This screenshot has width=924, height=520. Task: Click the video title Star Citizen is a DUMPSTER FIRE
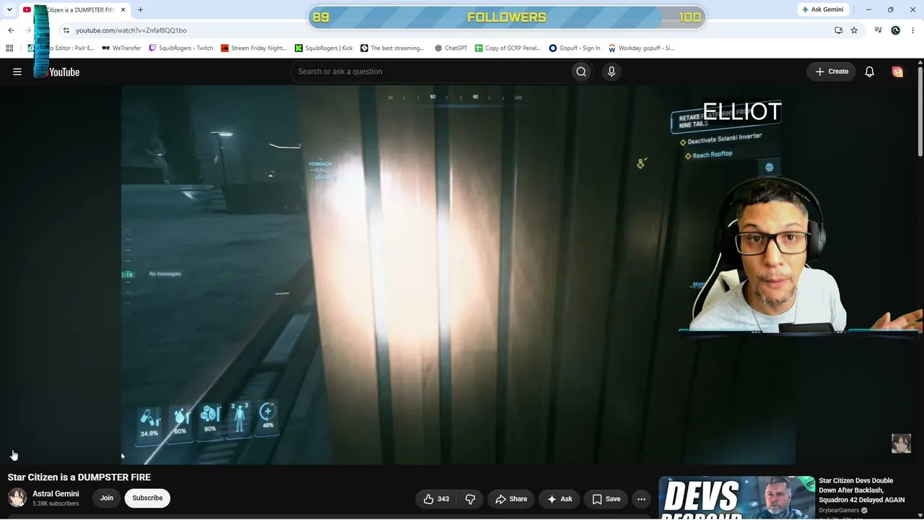click(x=79, y=477)
